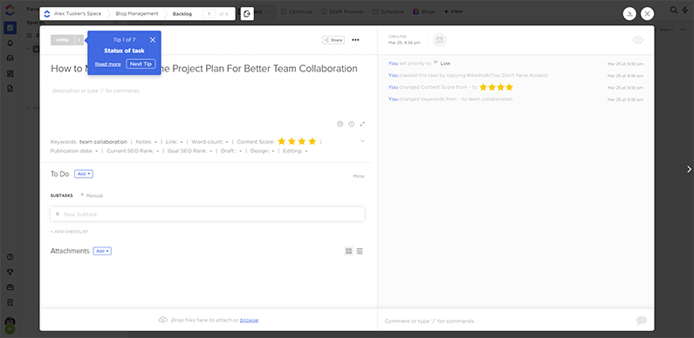Set Content Score to first star
Viewport: 694px width, 338px height.
point(281,141)
